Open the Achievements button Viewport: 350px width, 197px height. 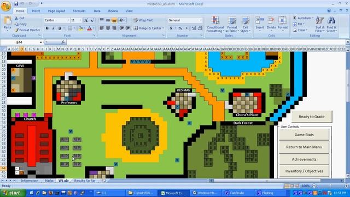[x=304, y=159]
